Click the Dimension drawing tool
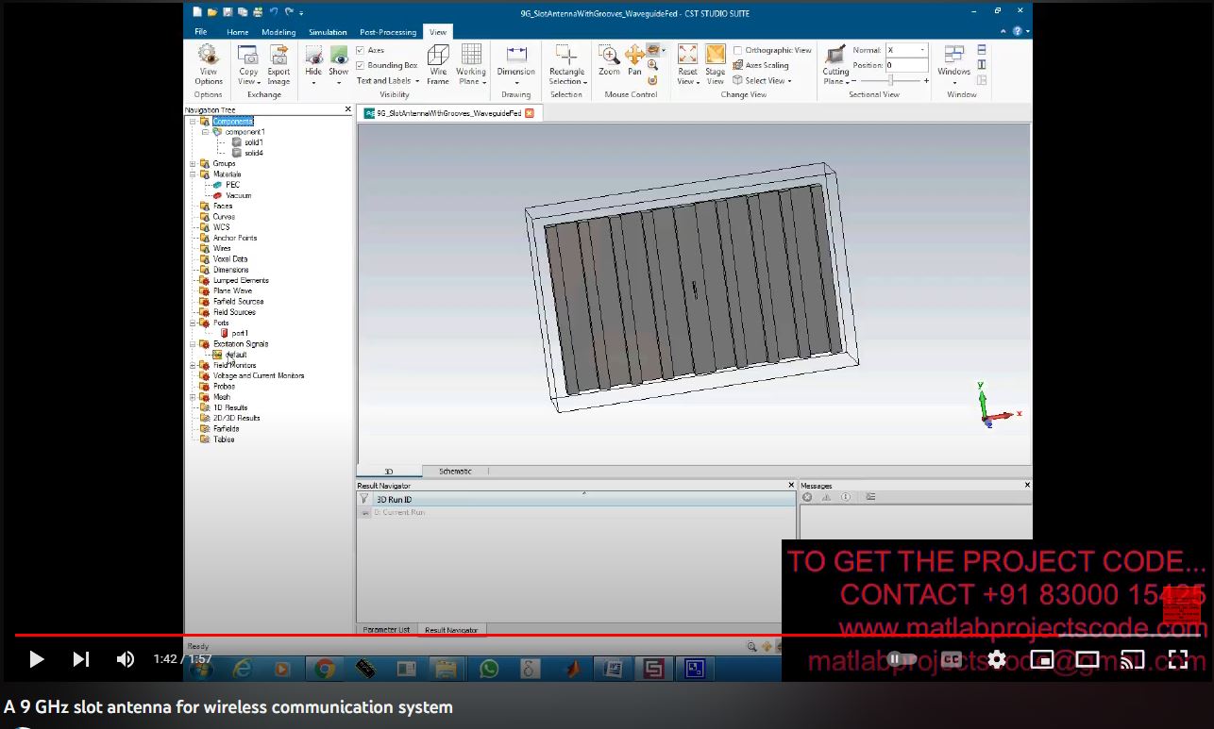The image size is (1214, 729). pyautogui.click(x=516, y=56)
